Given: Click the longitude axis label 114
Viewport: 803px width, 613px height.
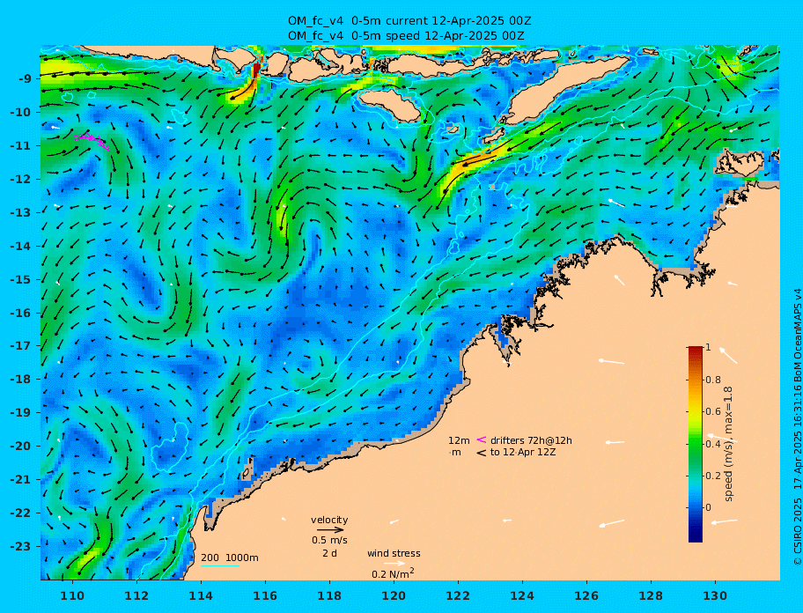Looking at the screenshot, I should click(x=201, y=596).
